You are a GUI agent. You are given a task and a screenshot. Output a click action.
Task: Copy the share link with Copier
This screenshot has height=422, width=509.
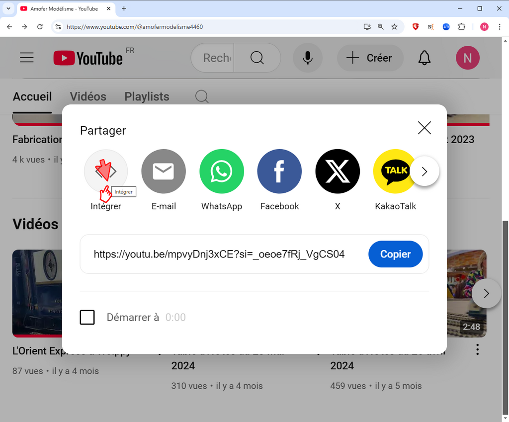pyautogui.click(x=395, y=254)
